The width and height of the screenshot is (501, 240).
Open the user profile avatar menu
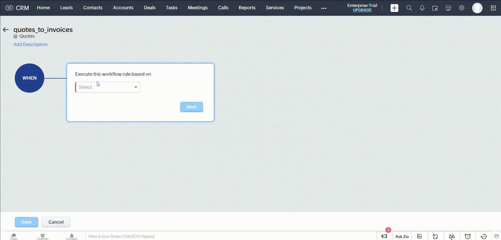(477, 8)
